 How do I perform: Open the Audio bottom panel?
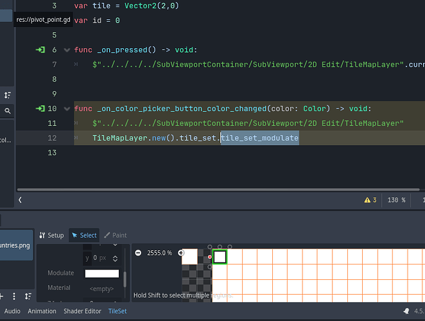coord(12,311)
